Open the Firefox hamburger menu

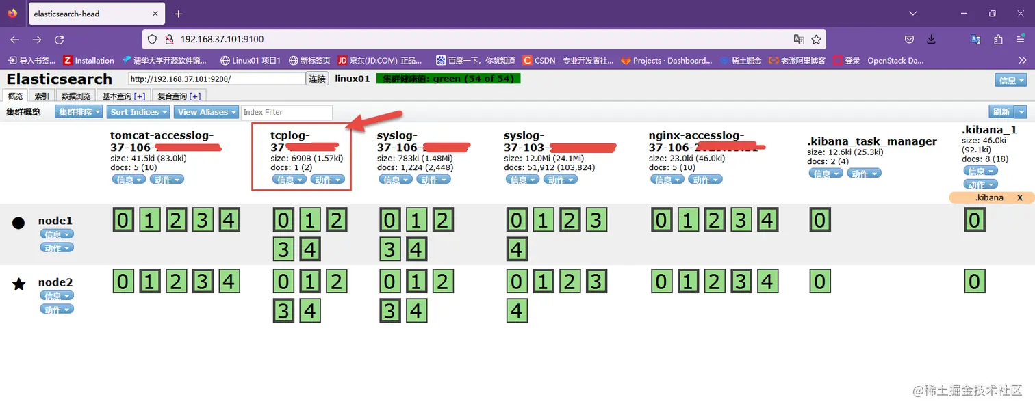click(x=1021, y=40)
